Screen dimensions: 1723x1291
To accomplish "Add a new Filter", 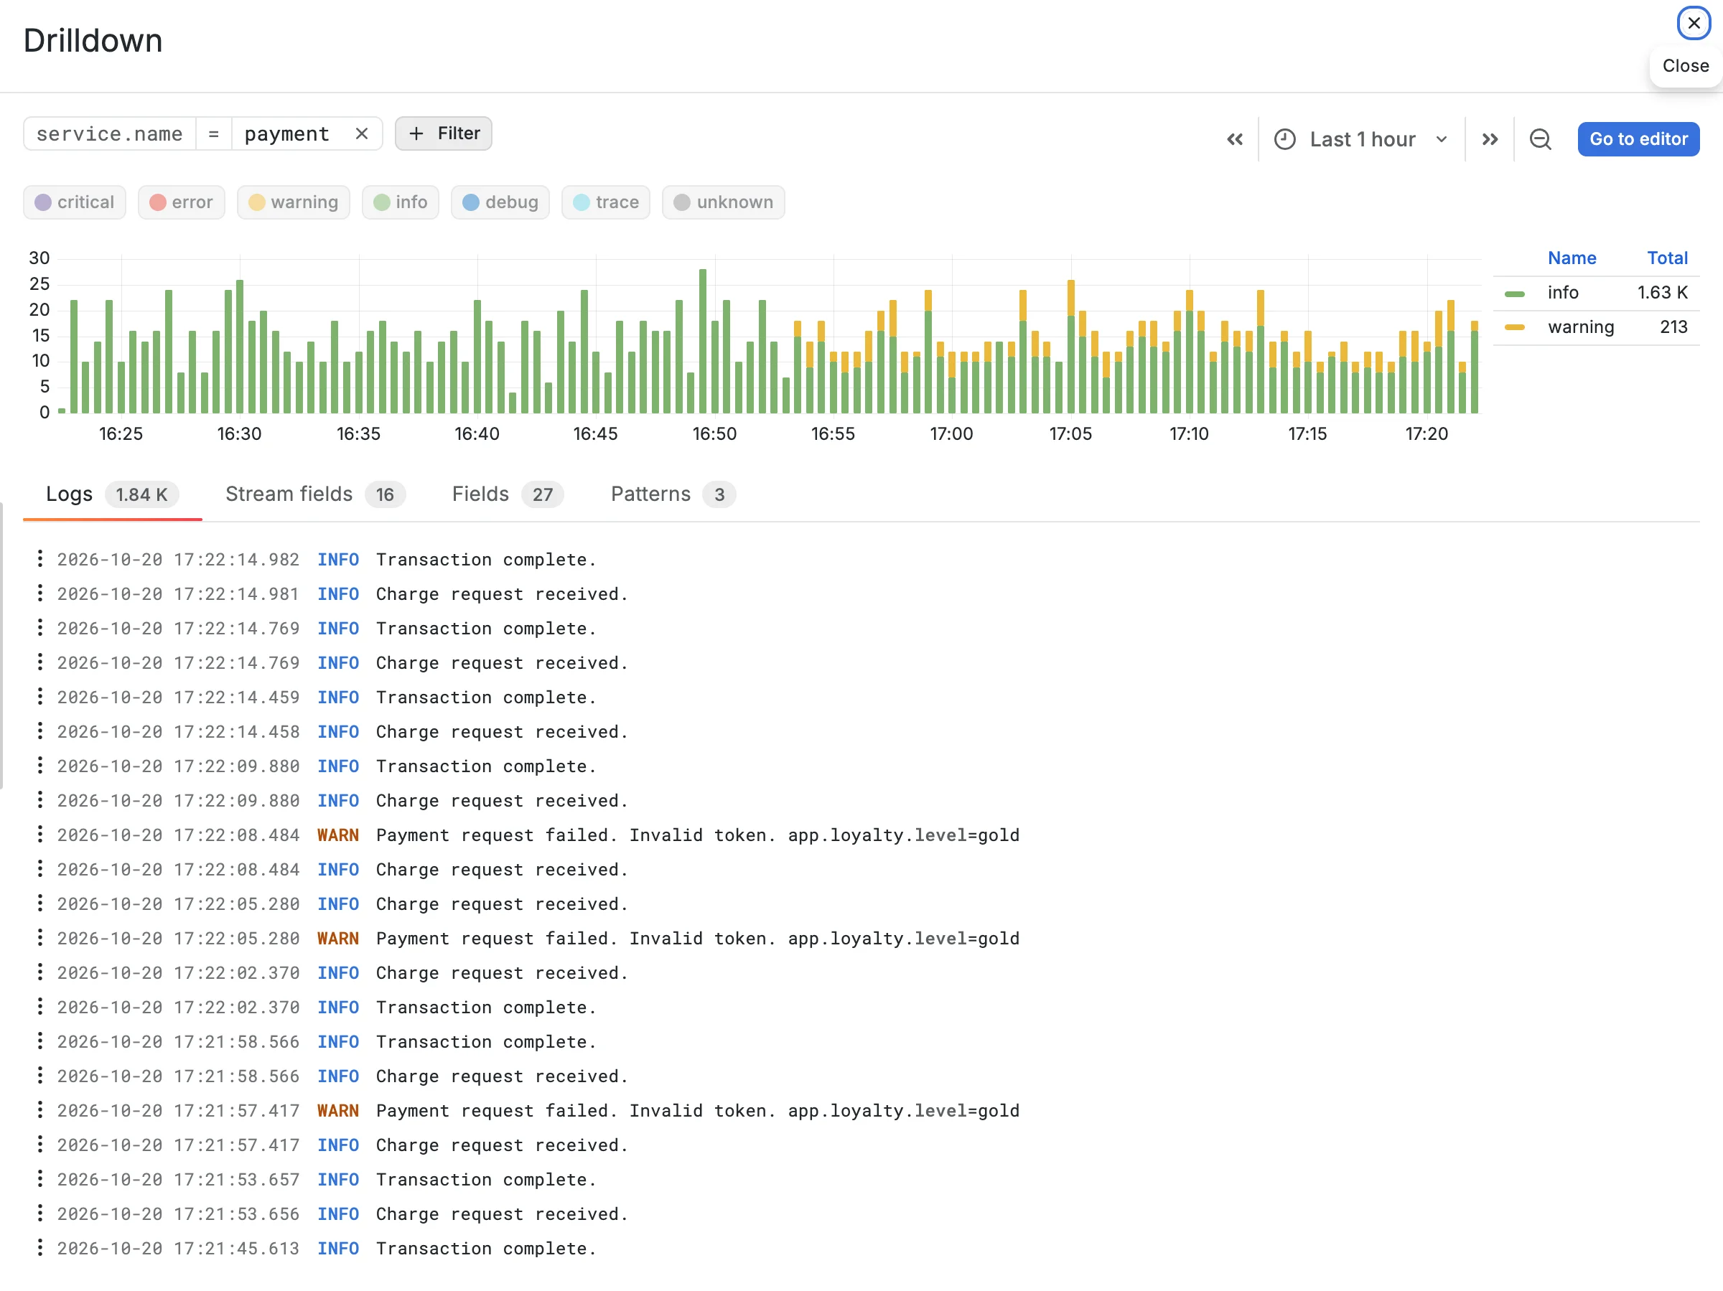I will (x=443, y=134).
